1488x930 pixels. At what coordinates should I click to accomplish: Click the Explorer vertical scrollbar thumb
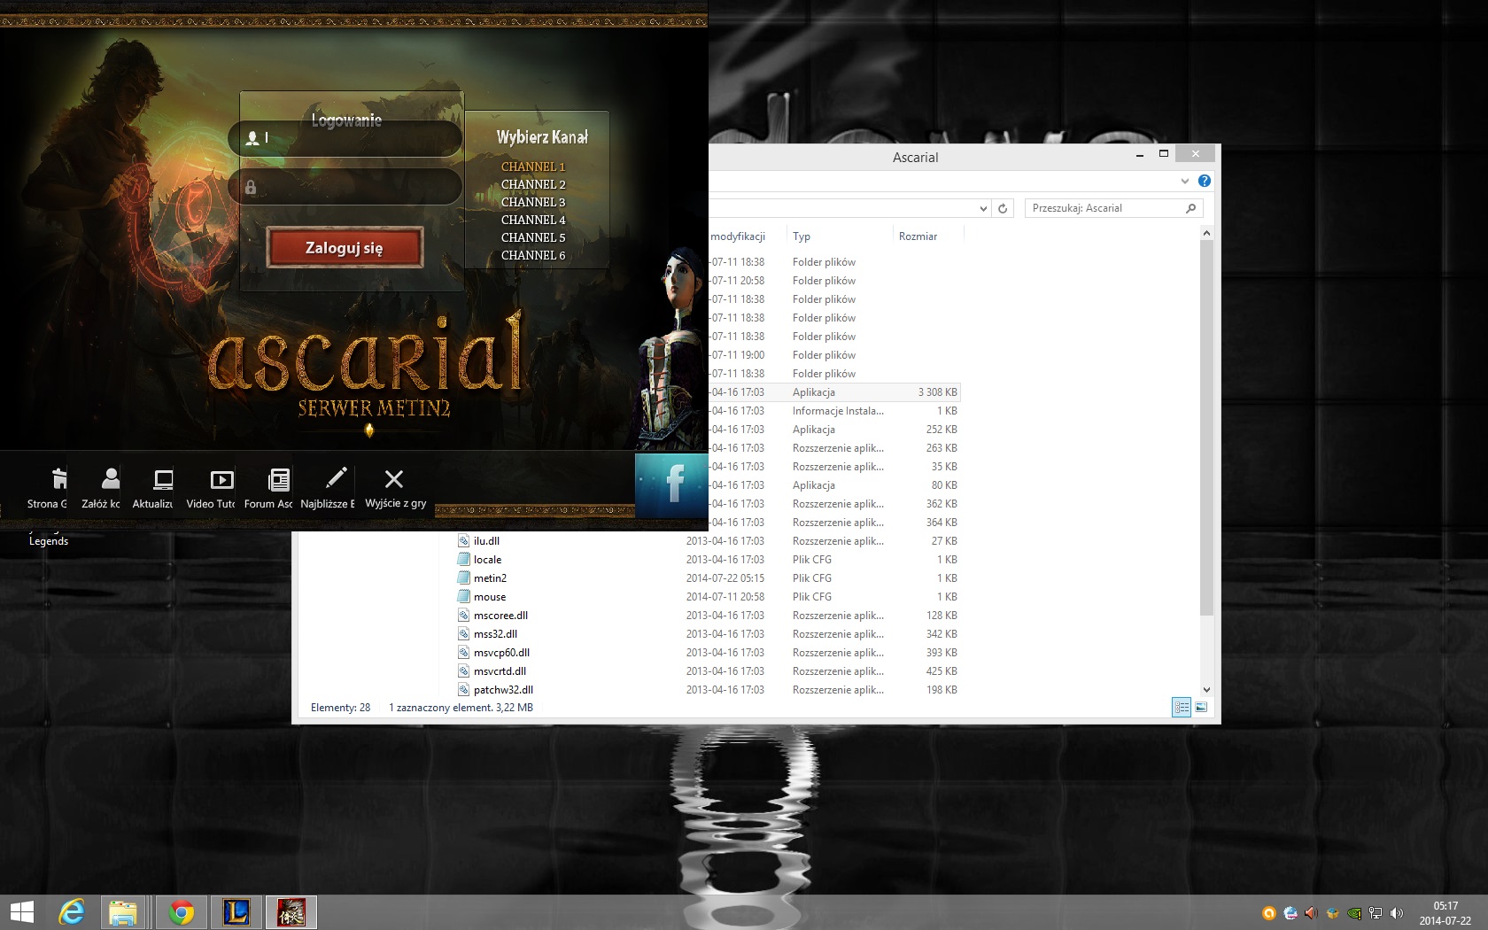click(1206, 428)
